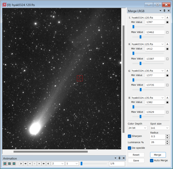This screenshot has height=169, width=173.
Task: Uncheck the De-speckle option
Action: 130,148
